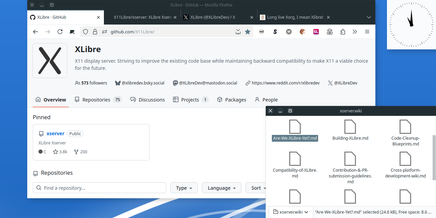
Task: Click the printer-like extension icon
Action: coord(330,32)
